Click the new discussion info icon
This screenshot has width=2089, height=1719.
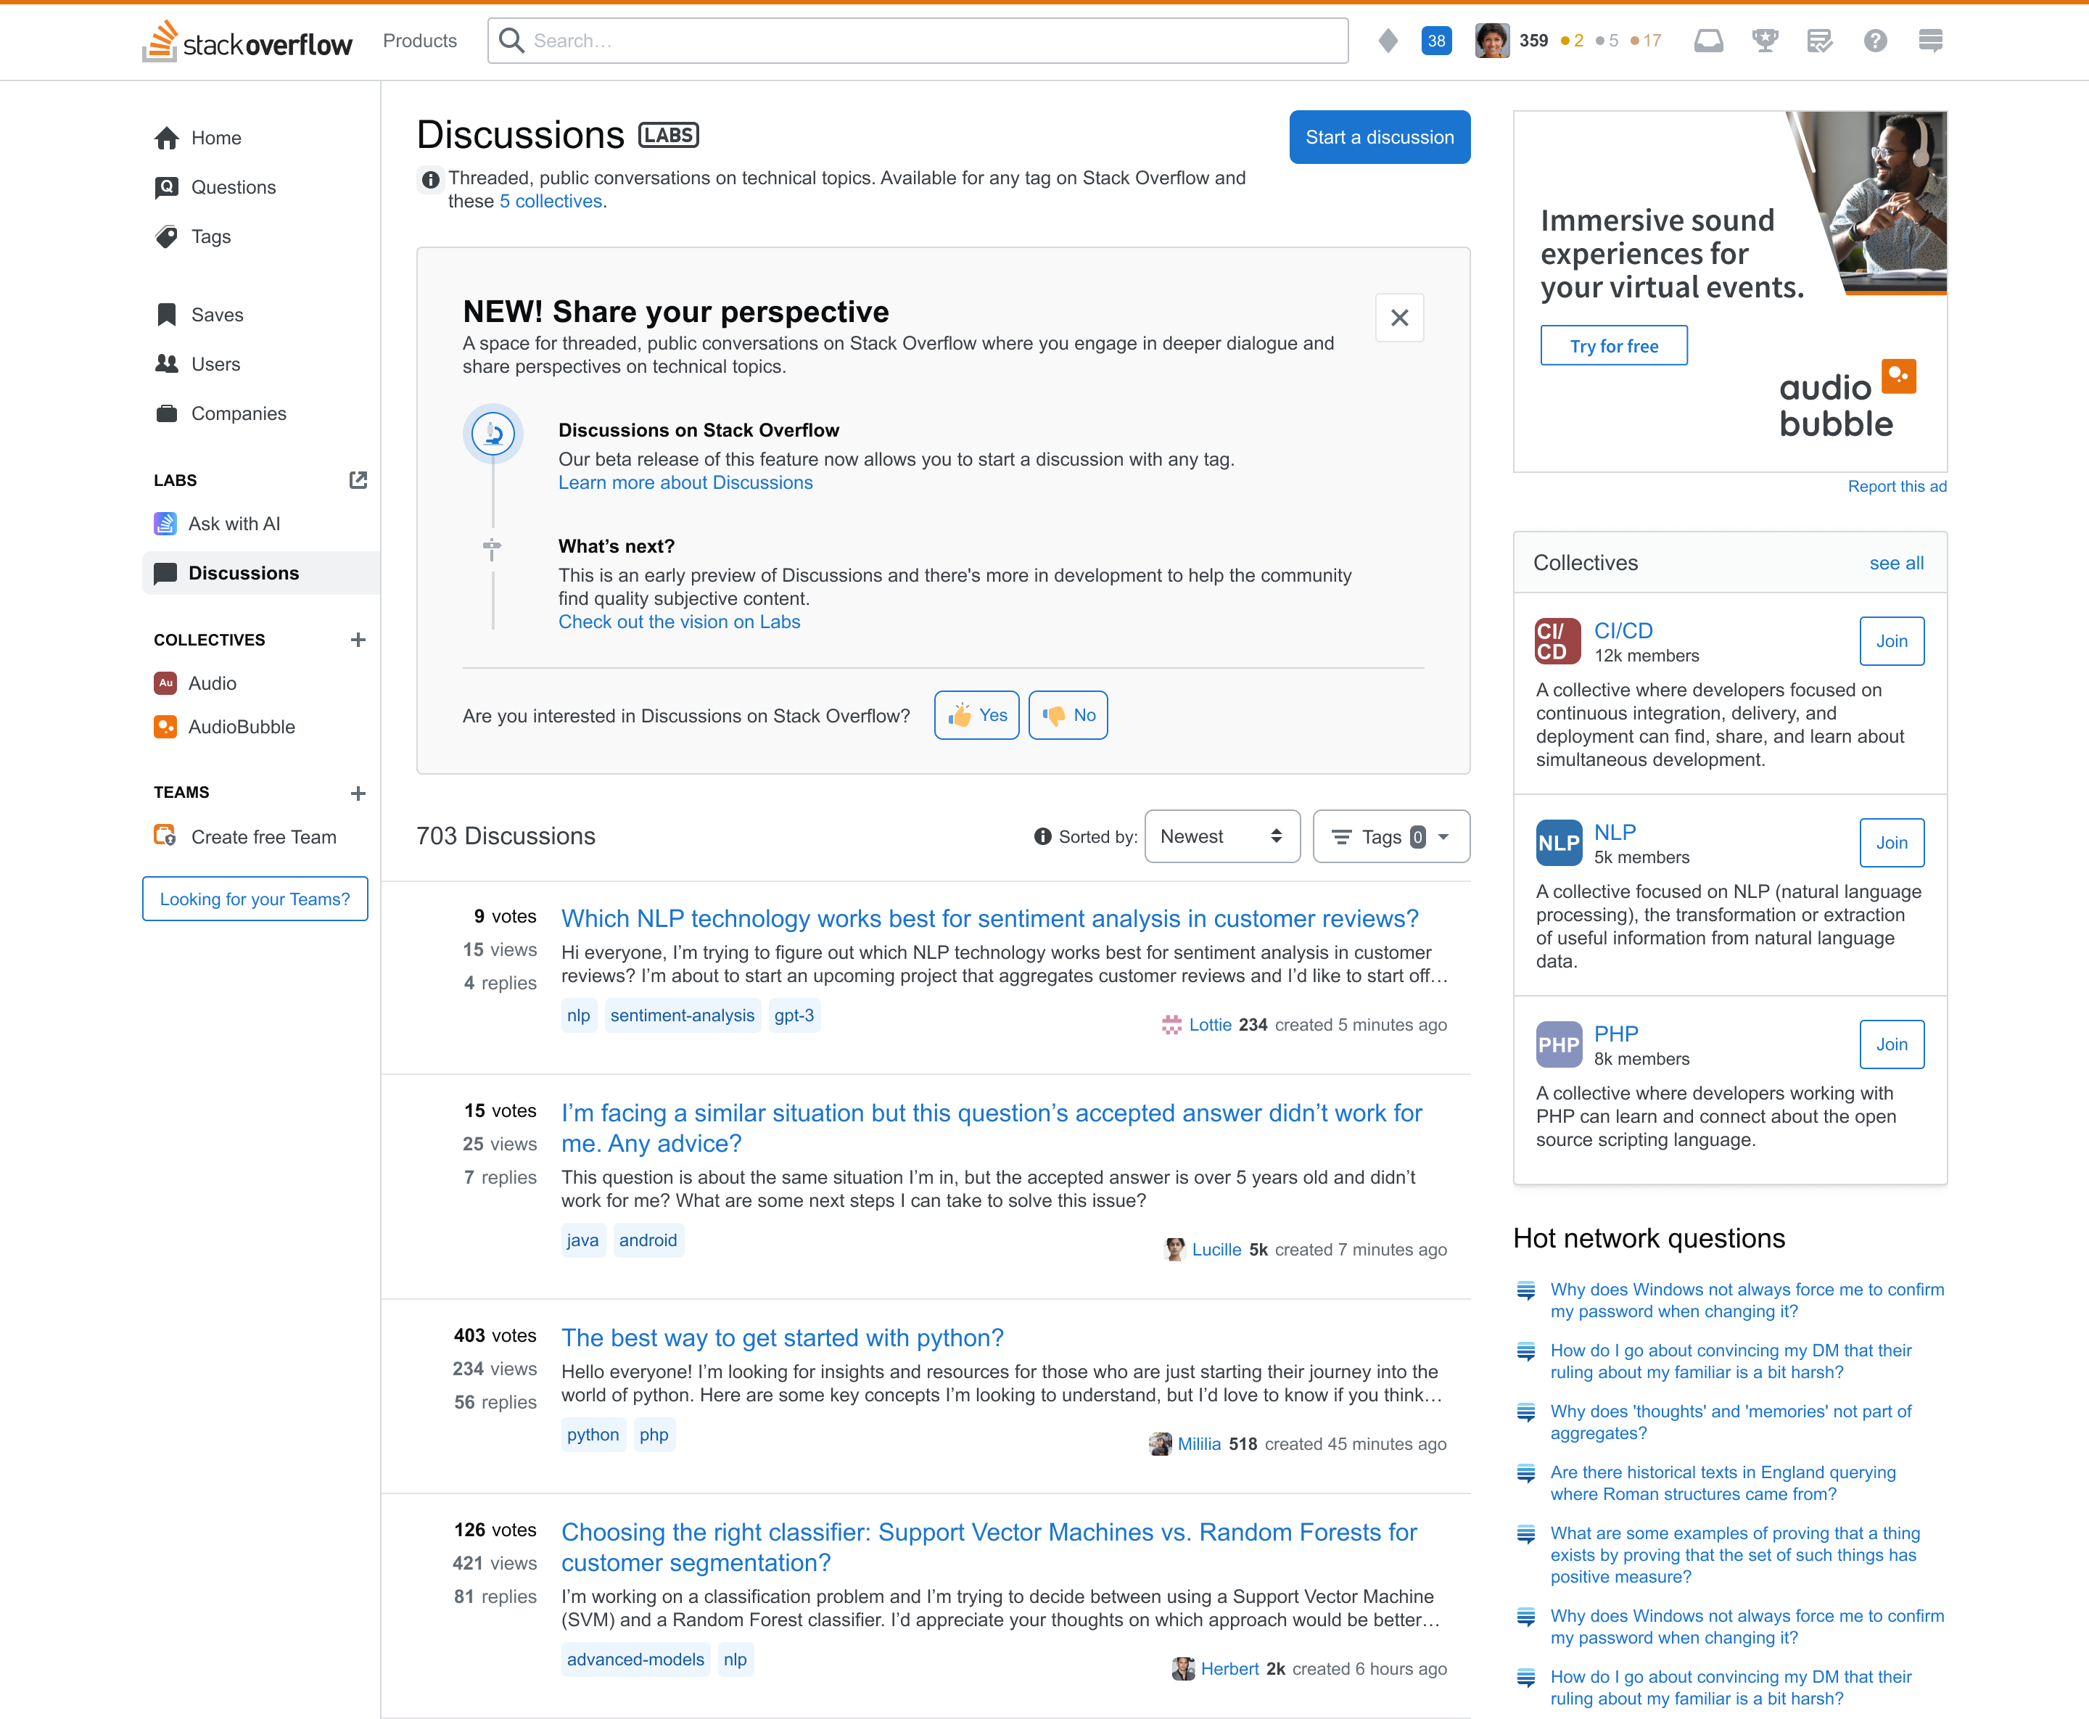click(429, 178)
